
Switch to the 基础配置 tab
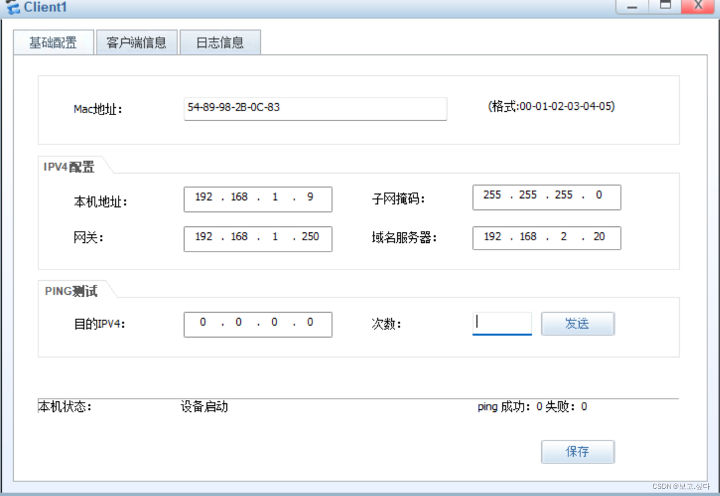pos(53,43)
